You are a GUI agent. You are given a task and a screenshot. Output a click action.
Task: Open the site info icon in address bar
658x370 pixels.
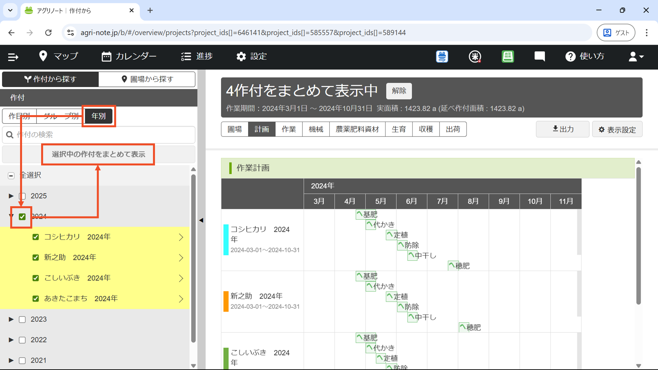click(x=70, y=33)
